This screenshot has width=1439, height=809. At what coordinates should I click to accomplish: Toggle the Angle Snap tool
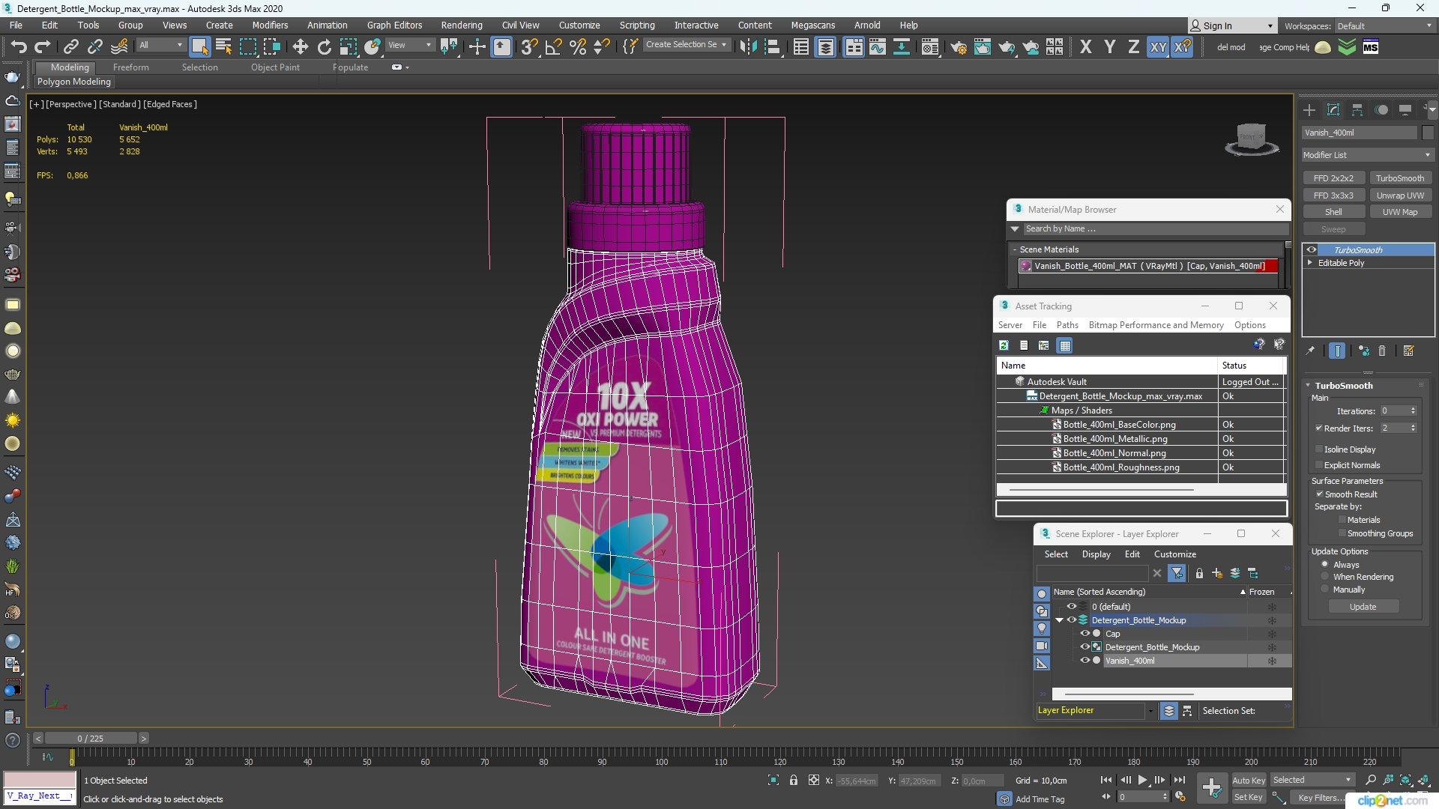pos(554,47)
